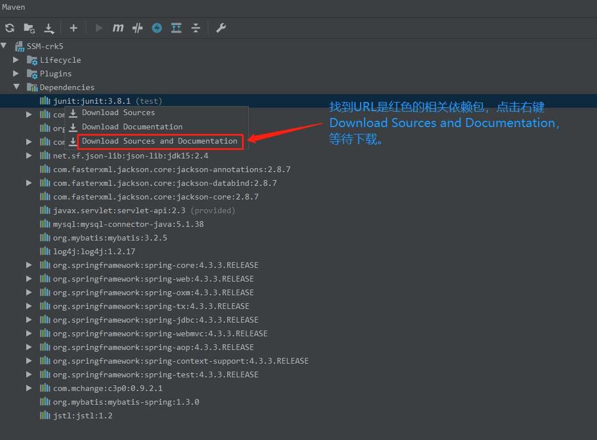Screen dimensions: 597x440
Task: Expand all nodes in the Maven tree
Action: [x=176, y=27]
